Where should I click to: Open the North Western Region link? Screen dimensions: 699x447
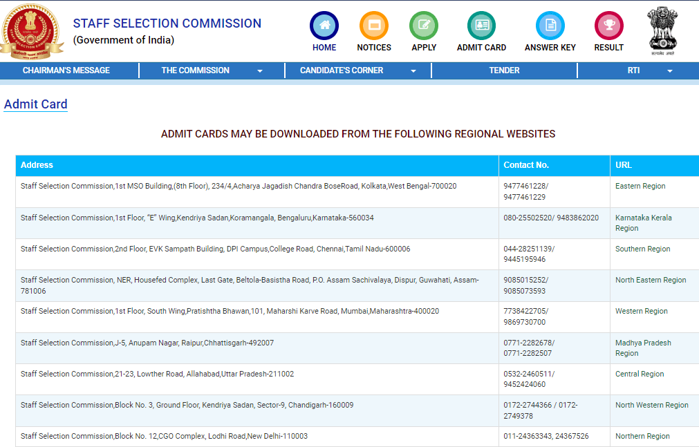pyautogui.click(x=652, y=405)
